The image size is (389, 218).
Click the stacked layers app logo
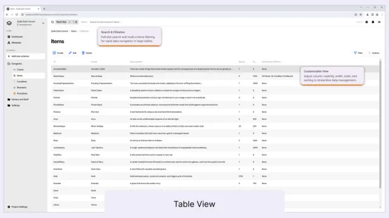pyautogui.click(x=9, y=23)
